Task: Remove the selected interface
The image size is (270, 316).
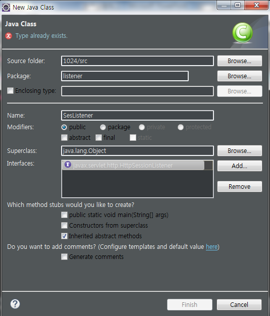Action: [240, 187]
